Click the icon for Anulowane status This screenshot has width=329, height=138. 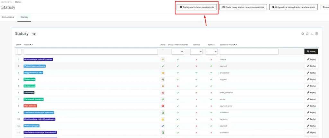click(x=163, y=93)
